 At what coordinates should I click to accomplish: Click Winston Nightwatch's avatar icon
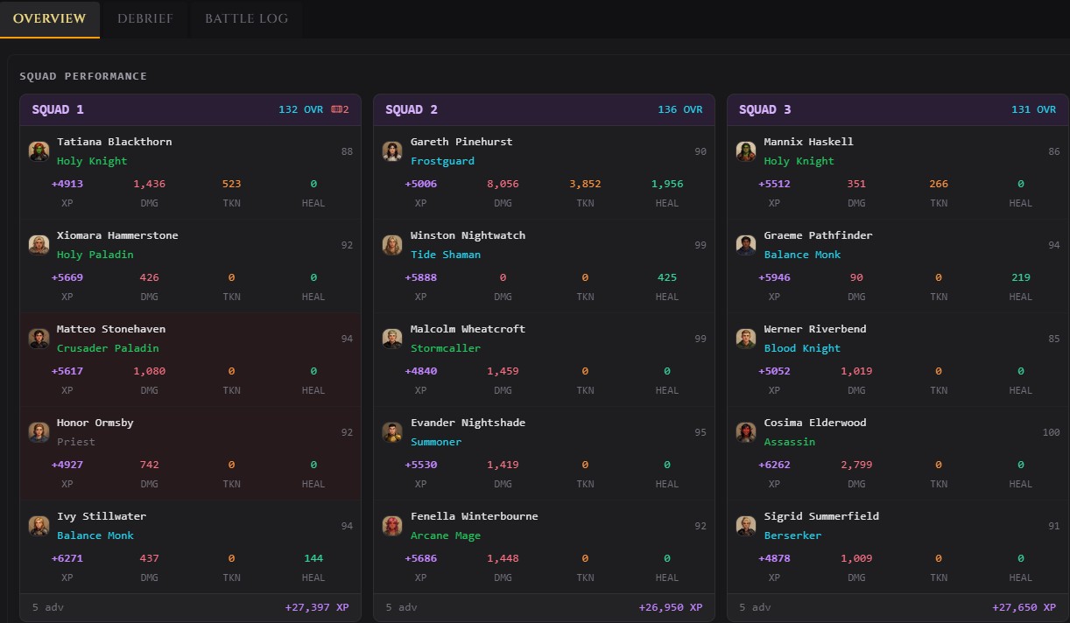click(392, 245)
